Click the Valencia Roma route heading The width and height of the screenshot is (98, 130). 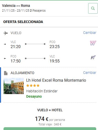click(16, 6)
